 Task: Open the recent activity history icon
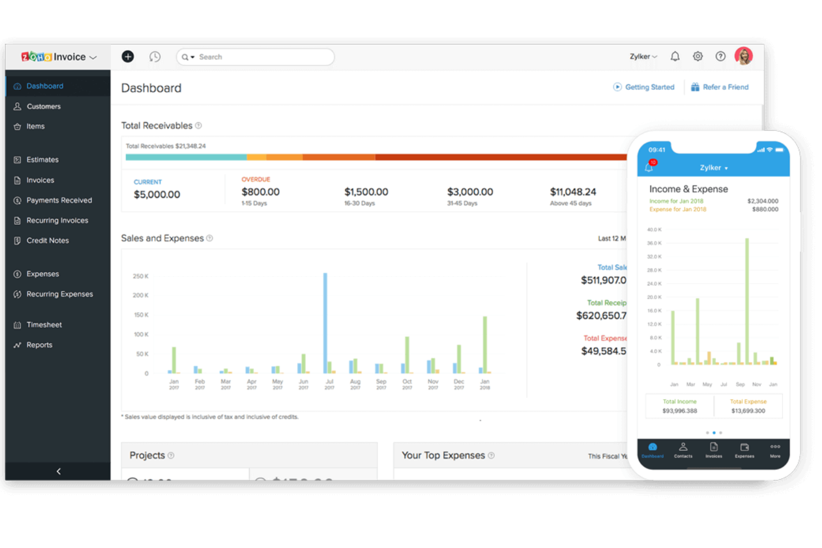[155, 57]
